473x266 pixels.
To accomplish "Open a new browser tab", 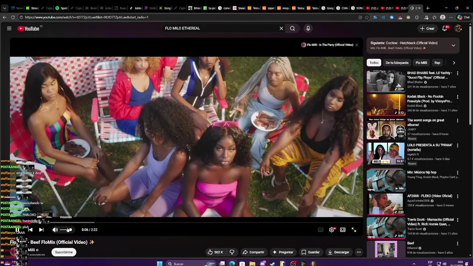I will (428, 8).
